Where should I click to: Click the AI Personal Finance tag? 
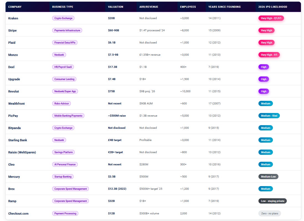[x=65, y=164]
